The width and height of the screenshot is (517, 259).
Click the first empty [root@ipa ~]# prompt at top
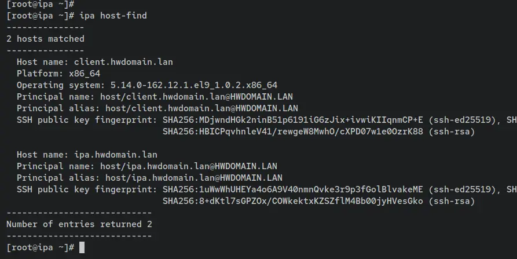pos(40,4)
